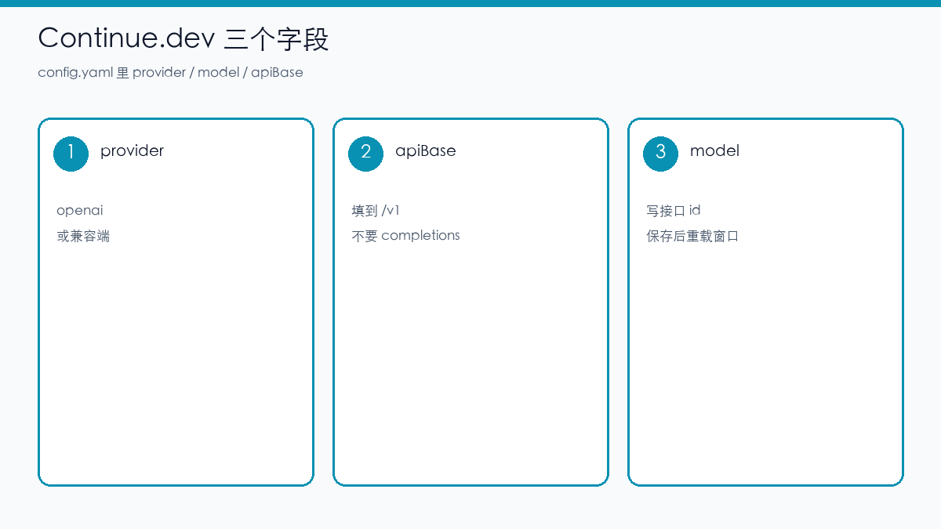The image size is (941, 529).
Task: Click the "provider" card heading
Action: (x=132, y=150)
